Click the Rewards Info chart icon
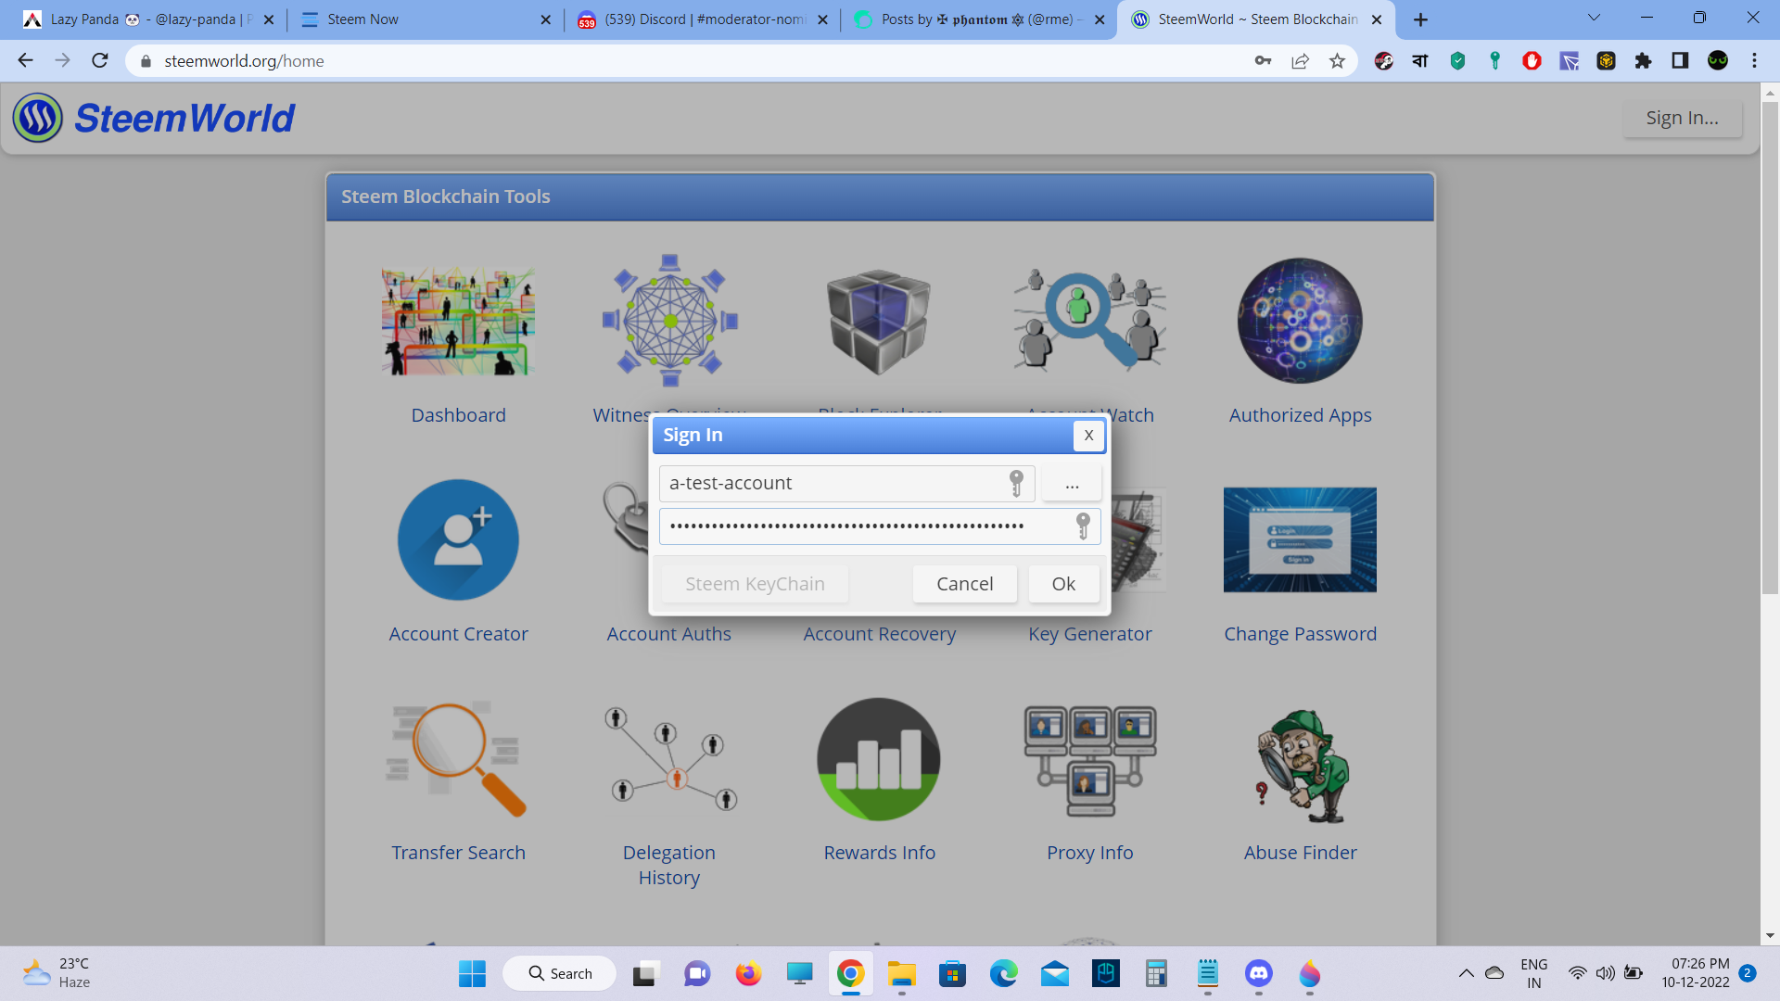Viewport: 1780px width, 1001px height. 879,758
